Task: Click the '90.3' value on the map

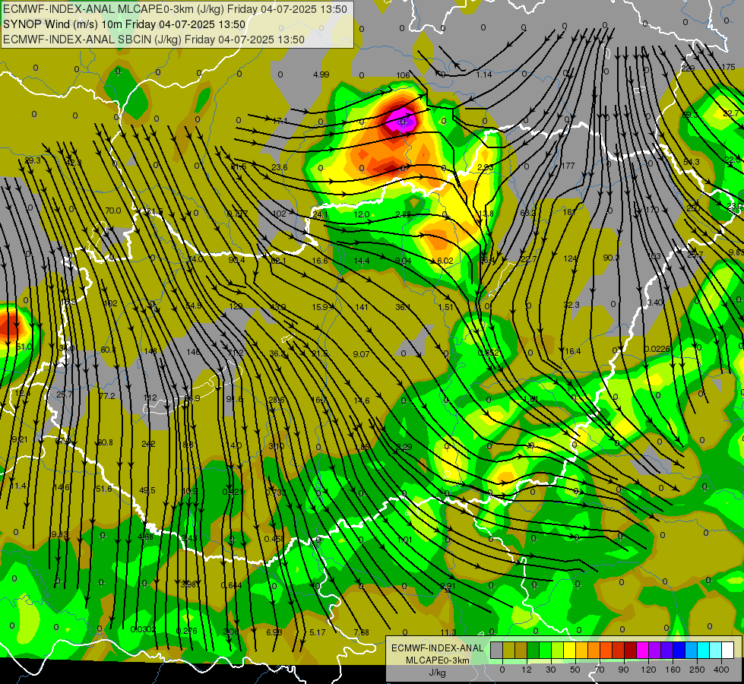Action: coord(611,258)
